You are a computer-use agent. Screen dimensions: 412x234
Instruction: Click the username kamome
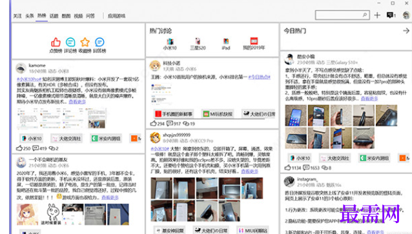coord(37,65)
